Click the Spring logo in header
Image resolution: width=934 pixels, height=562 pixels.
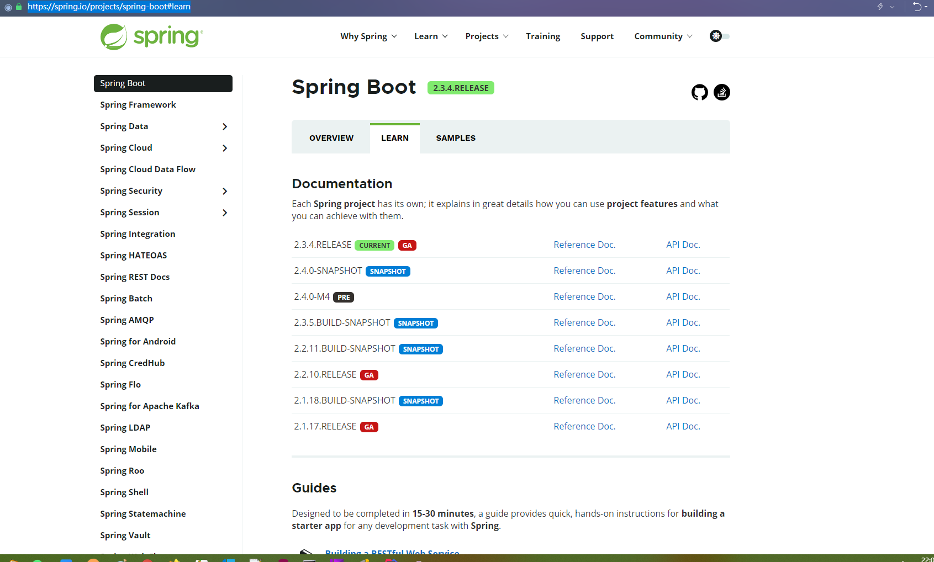coord(152,36)
